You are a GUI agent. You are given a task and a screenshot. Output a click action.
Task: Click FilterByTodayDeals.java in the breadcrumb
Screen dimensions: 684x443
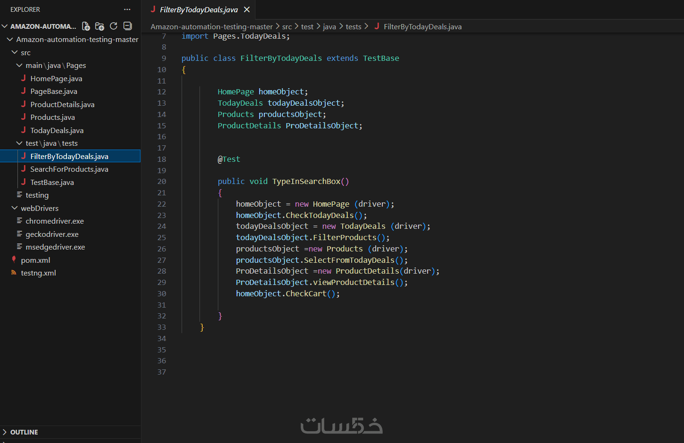tap(423, 27)
